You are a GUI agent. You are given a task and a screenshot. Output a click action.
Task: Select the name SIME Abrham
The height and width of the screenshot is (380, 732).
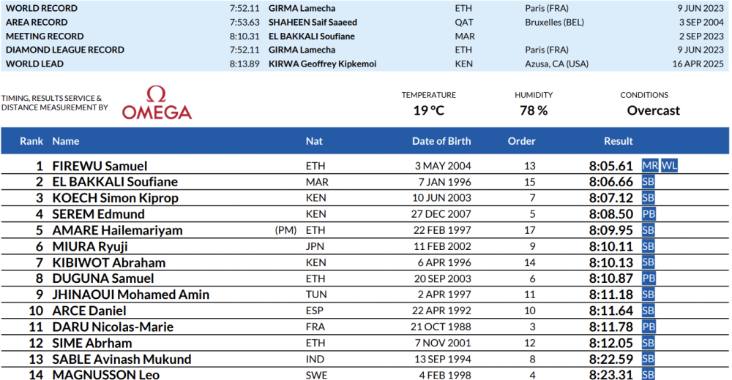tap(92, 343)
